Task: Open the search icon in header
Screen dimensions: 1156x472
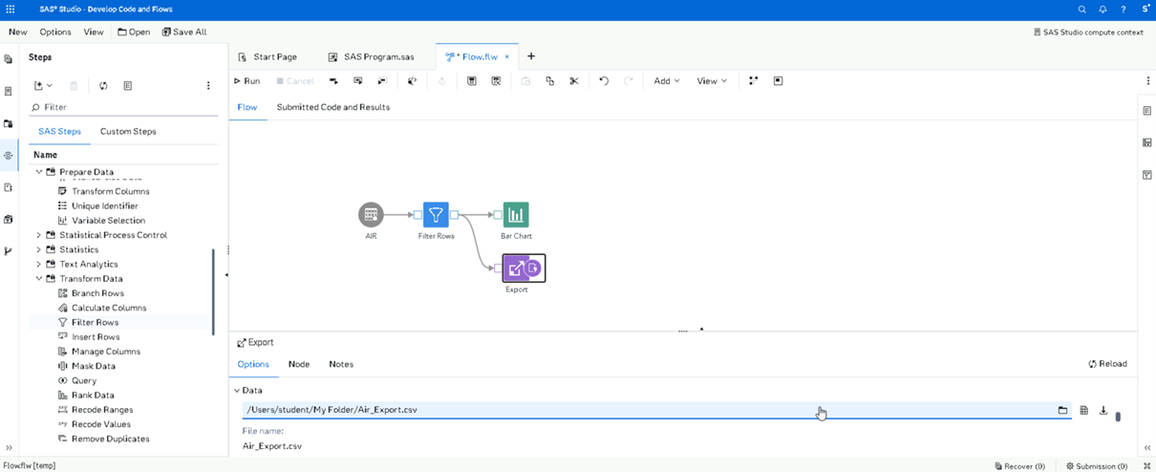Action: pyautogui.click(x=1082, y=9)
